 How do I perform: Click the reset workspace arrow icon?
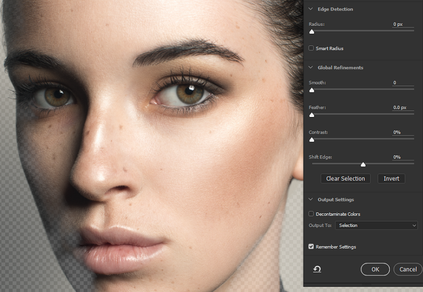coord(317,269)
